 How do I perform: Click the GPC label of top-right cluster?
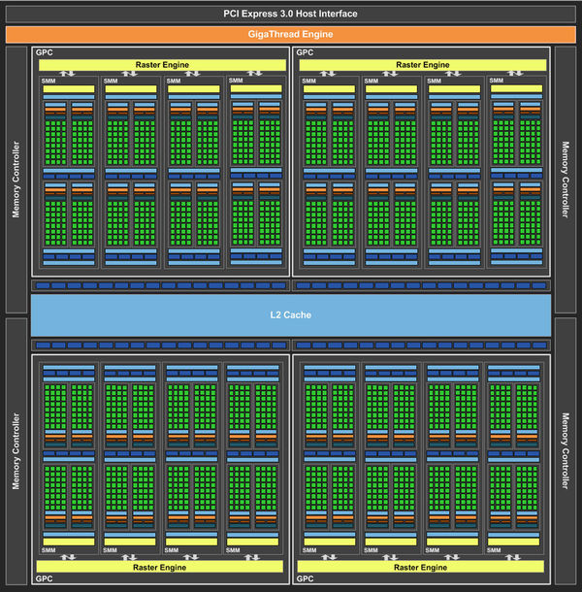click(305, 51)
